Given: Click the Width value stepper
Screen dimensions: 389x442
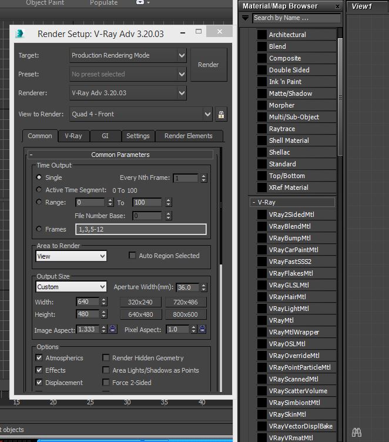Looking at the screenshot, I should tap(104, 302).
